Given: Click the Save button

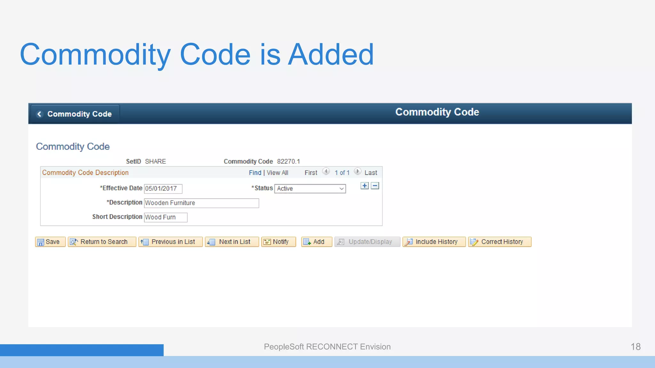Looking at the screenshot, I should (50, 242).
